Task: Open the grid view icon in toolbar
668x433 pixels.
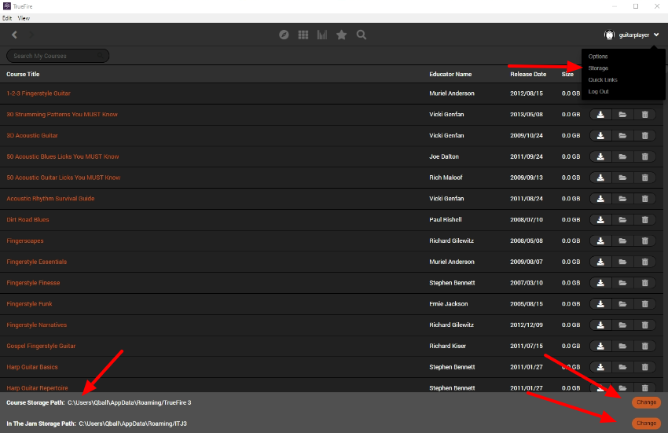Action: coord(303,35)
